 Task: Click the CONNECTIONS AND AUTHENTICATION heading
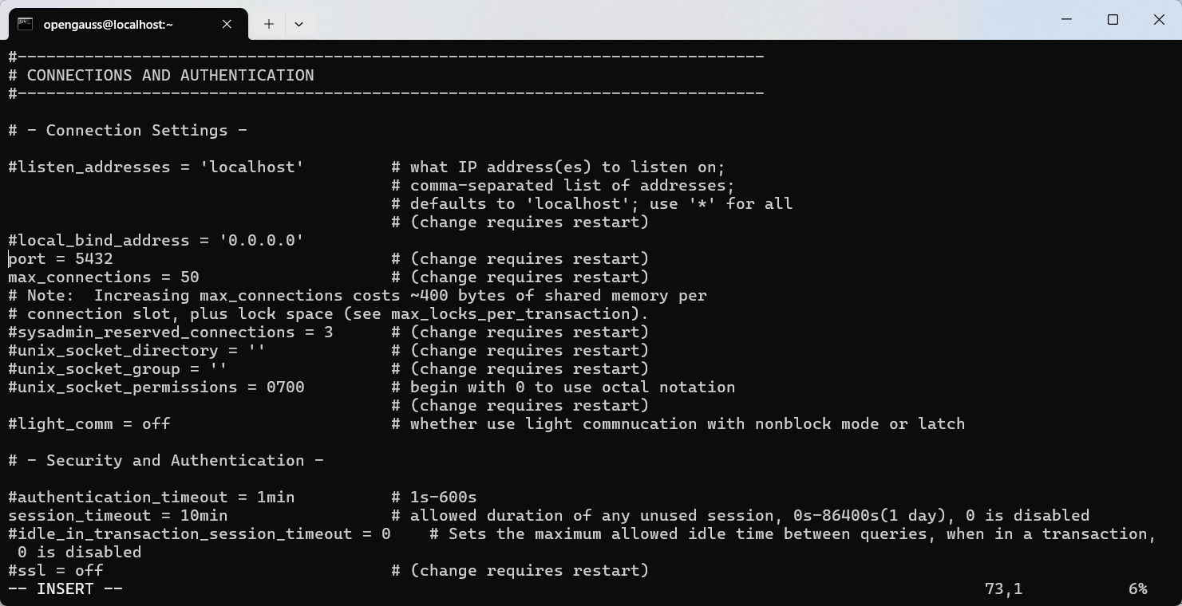170,75
